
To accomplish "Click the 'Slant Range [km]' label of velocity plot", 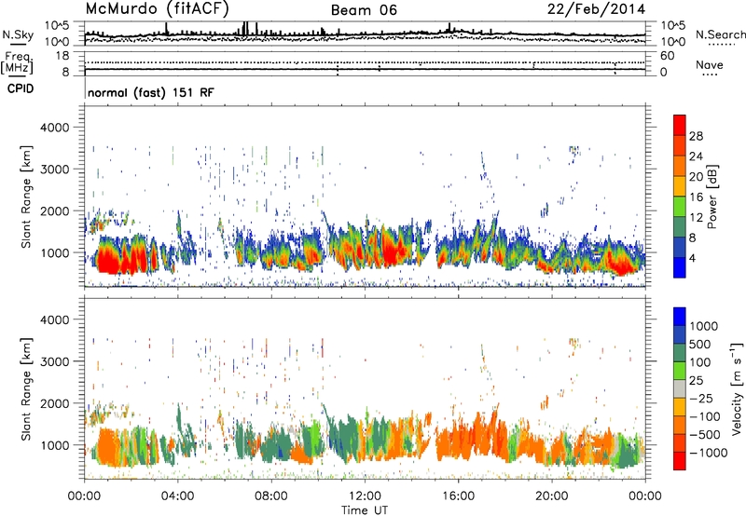I will [x=27, y=389].
